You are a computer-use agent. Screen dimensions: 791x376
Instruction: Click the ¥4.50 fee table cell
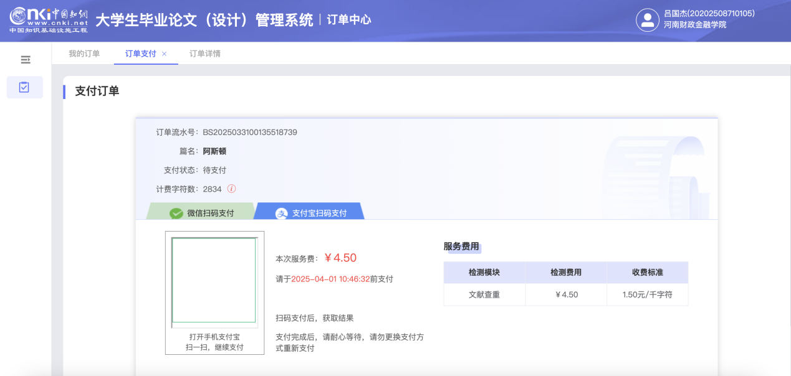coord(566,294)
